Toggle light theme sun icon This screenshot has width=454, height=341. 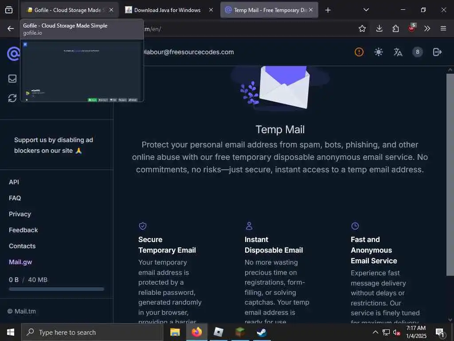coord(379,52)
